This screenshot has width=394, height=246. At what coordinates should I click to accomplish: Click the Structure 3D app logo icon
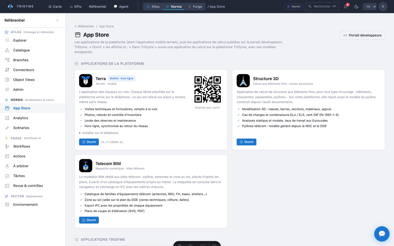(243, 81)
